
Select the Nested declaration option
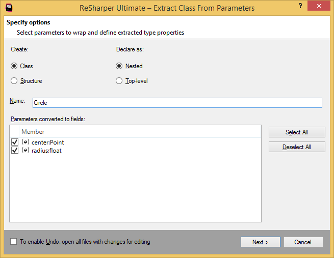[119, 66]
